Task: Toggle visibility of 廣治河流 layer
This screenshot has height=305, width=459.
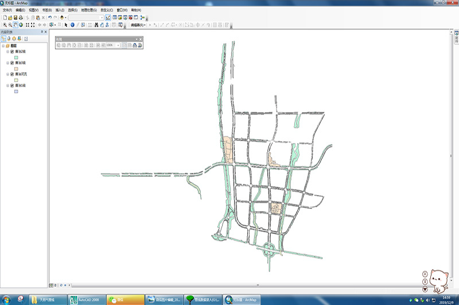Action: coord(12,74)
